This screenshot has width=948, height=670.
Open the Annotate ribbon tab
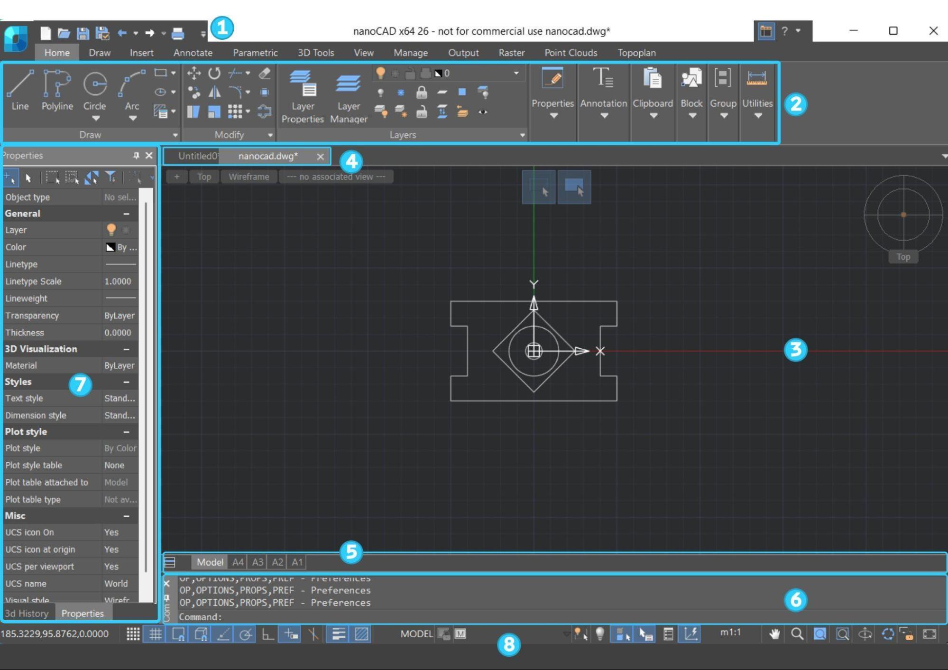click(x=193, y=53)
